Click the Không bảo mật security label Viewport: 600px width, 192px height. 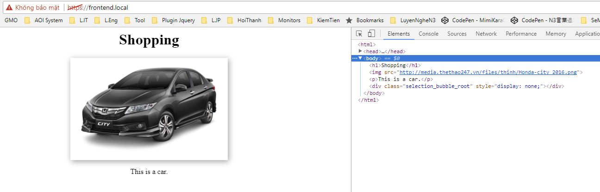37,8
